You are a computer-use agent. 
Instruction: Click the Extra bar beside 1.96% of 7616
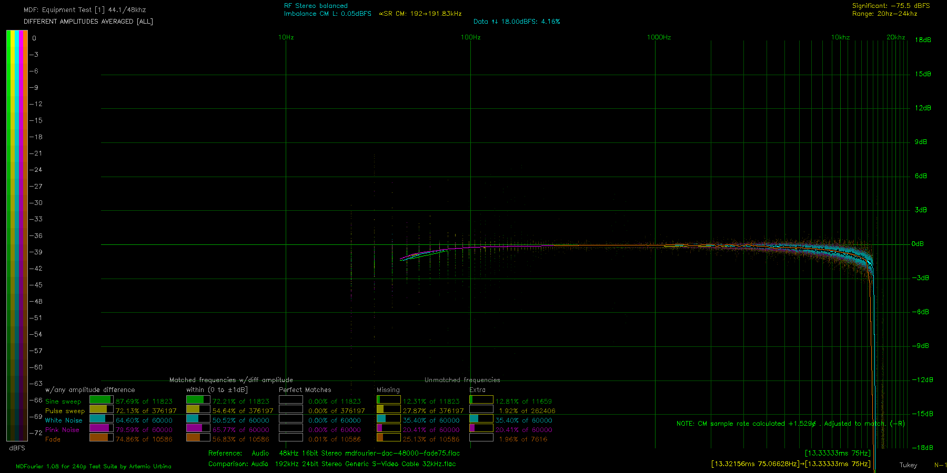click(x=481, y=438)
